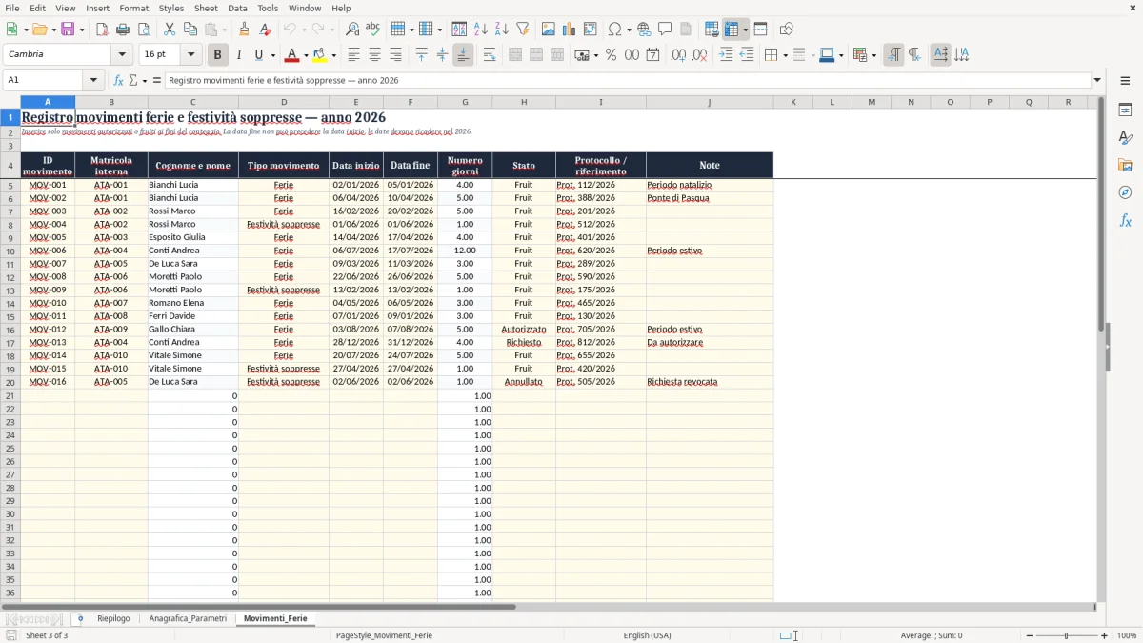Open font color dropdown arrow
Viewport: 1143px width, 643px height.
(x=305, y=55)
